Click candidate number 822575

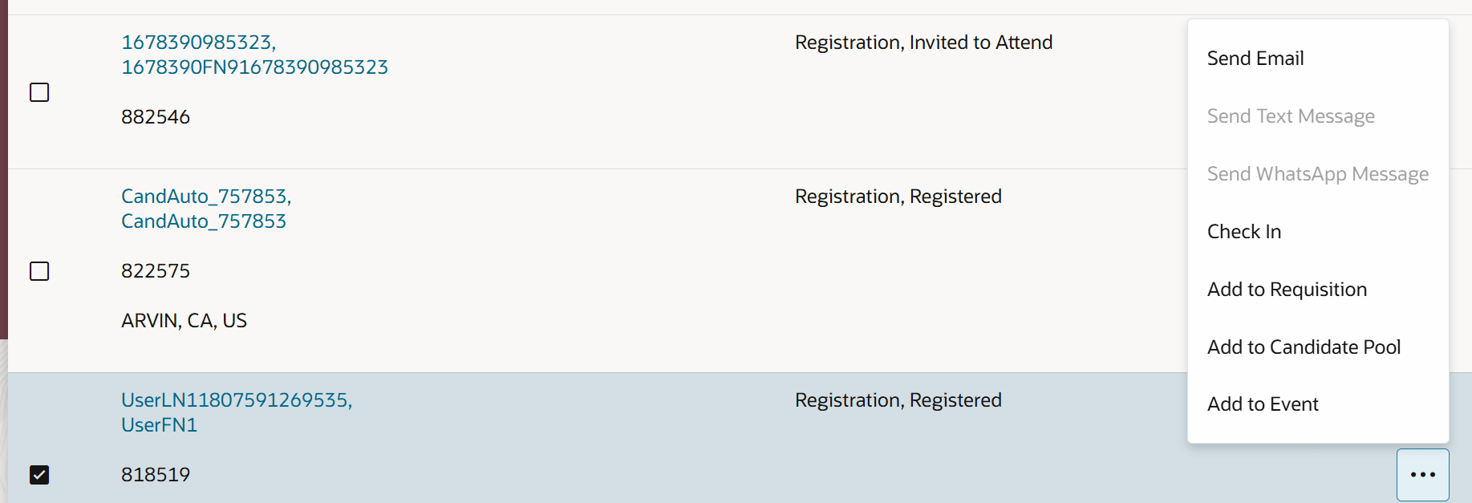coord(156,270)
